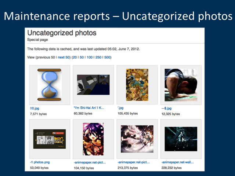This screenshot has width=235, height=176.
Task: Open the -1 photos.png file link
Action: click(40, 162)
